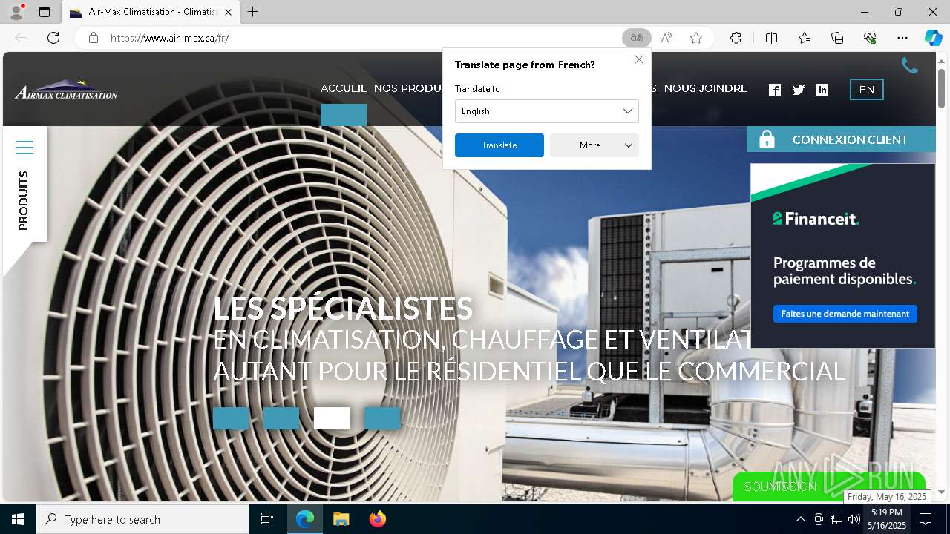The width and height of the screenshot is (950, 534).
Task: Expand the More options dropdown
Action: [594, 145]
